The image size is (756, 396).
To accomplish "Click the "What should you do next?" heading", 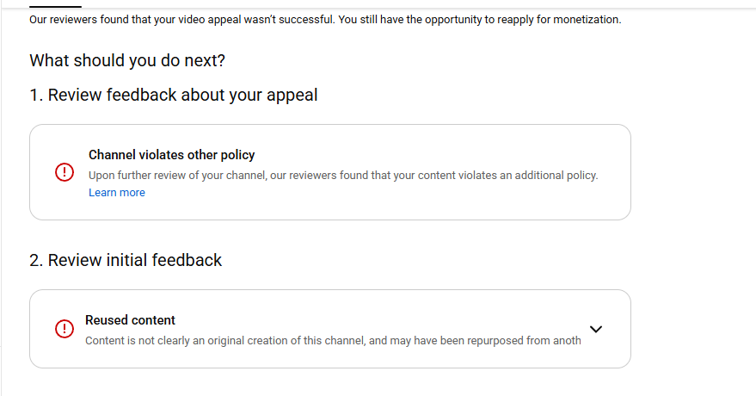I will (x=127, y=61).
